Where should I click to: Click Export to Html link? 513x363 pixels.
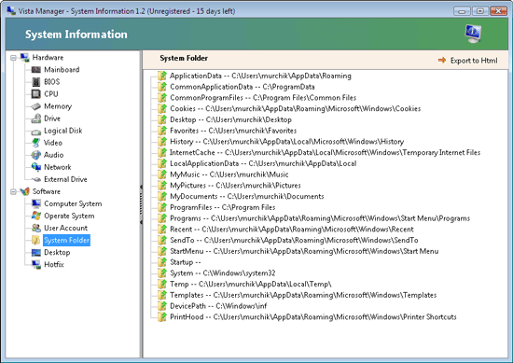click(x=468, y=61)
